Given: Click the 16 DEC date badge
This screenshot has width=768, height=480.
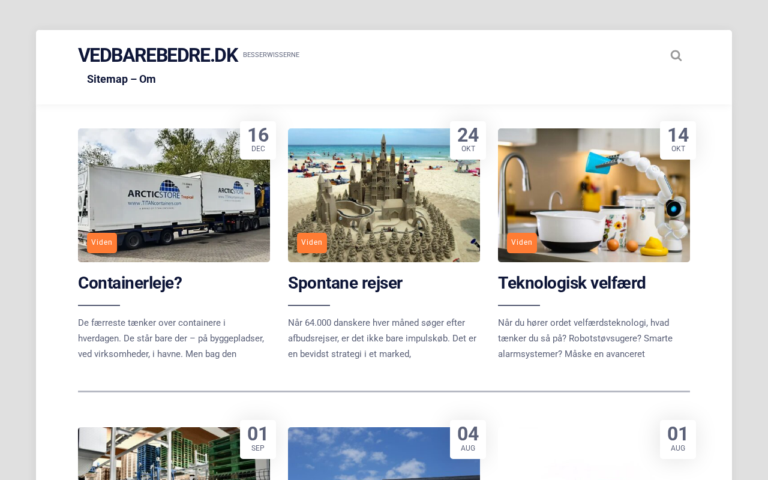Looking at the screenshot, I should coord(258,140).
